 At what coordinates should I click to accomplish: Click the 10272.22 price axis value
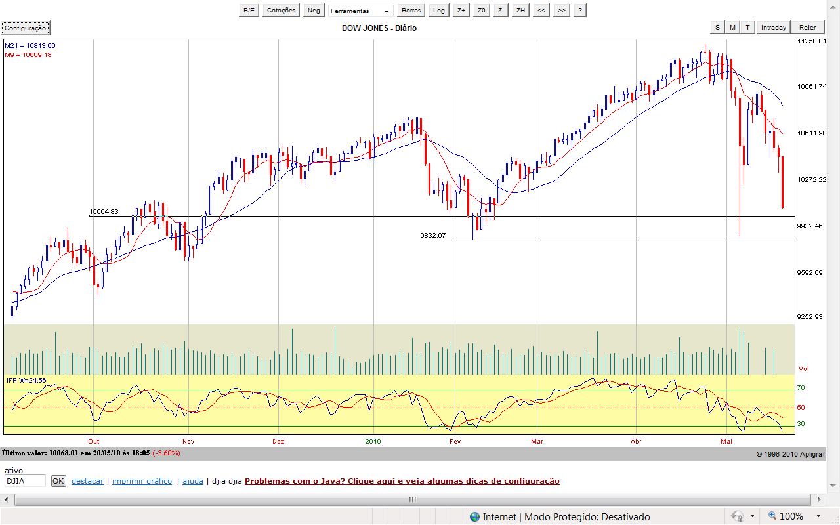[x=811, y=179]
